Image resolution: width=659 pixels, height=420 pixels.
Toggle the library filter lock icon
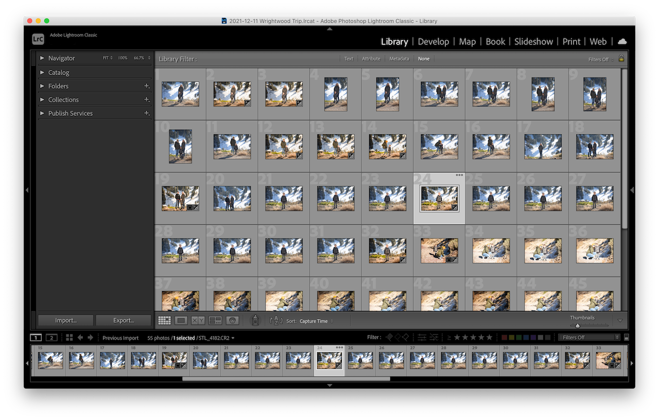621,59
